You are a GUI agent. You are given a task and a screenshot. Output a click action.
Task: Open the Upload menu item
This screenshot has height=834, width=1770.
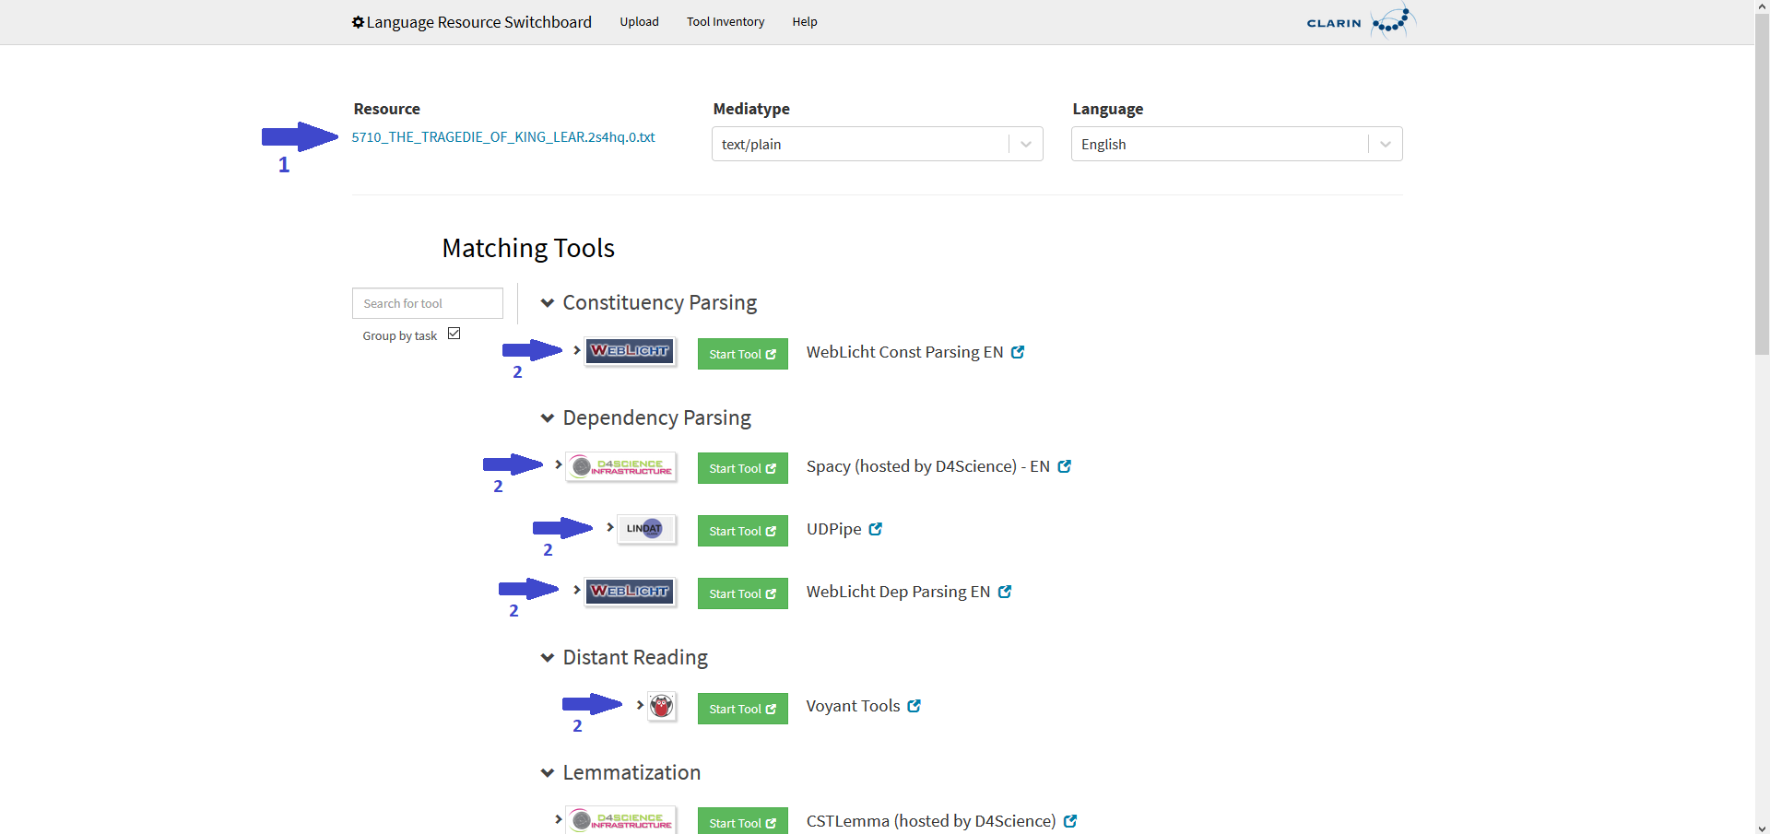639,21
